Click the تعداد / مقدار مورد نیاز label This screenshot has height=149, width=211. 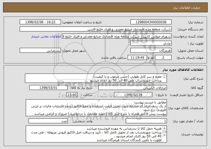[x=188, y=121]
